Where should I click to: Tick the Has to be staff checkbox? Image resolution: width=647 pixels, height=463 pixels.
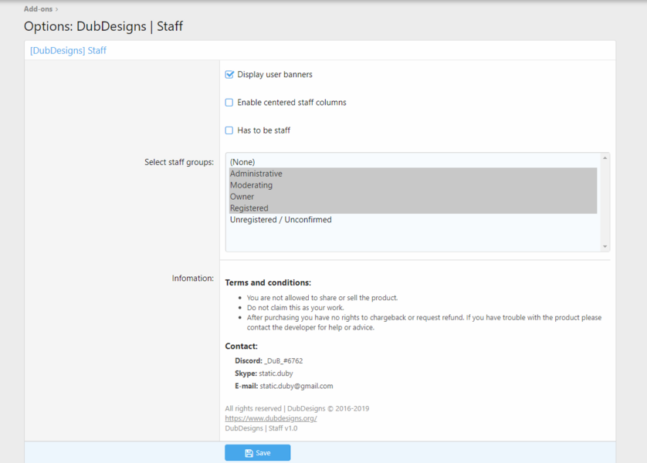pos(229,130)
